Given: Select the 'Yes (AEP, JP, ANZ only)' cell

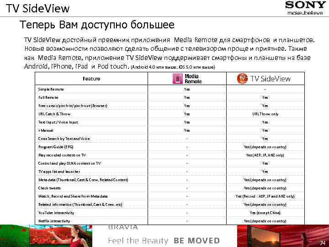Looking at the screenshot, I should tap(265, 155).
